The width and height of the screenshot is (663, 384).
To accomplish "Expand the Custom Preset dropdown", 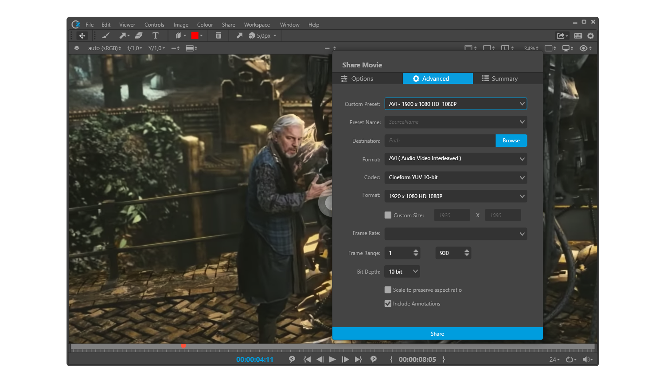I will (x=456, y=104).
